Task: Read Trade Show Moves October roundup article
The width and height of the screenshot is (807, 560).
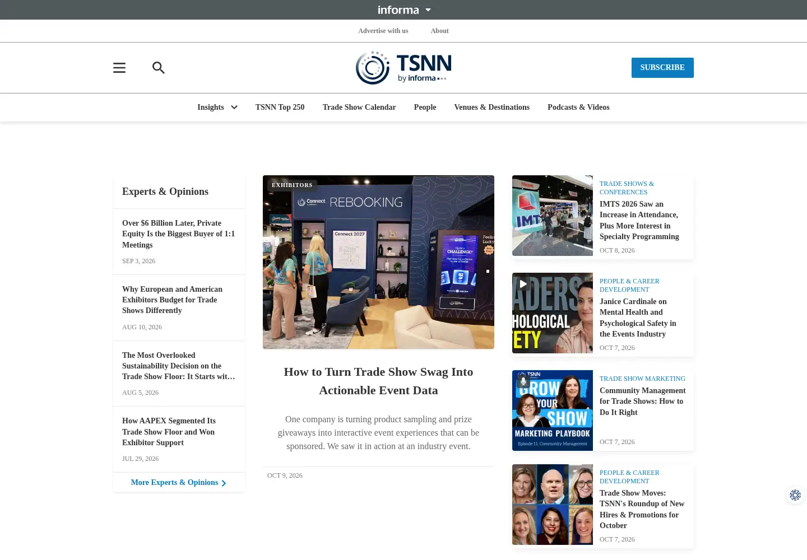Action: click(642, 510)
